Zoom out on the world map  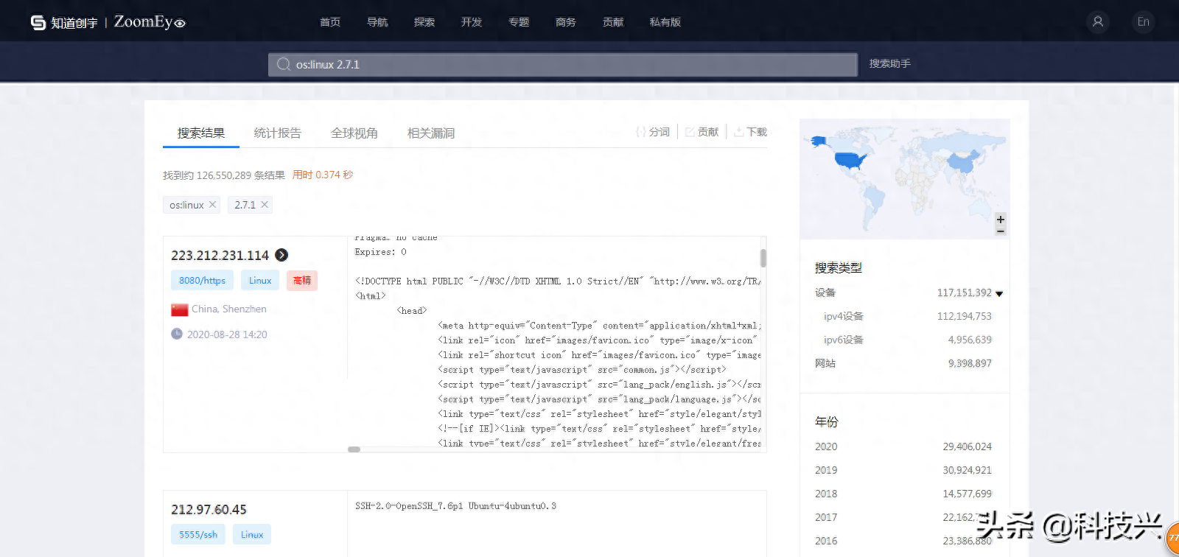coord(1001,231)
